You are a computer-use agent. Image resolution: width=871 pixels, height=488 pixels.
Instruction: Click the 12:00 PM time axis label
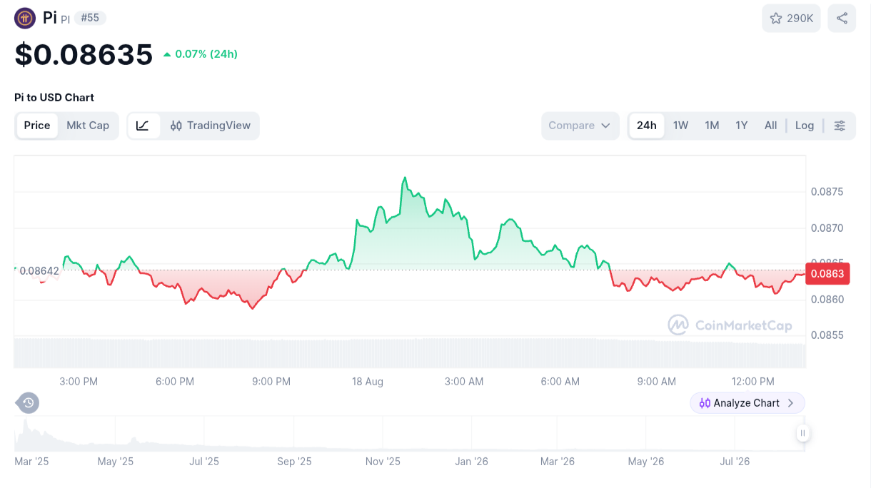tap(753, 382)
